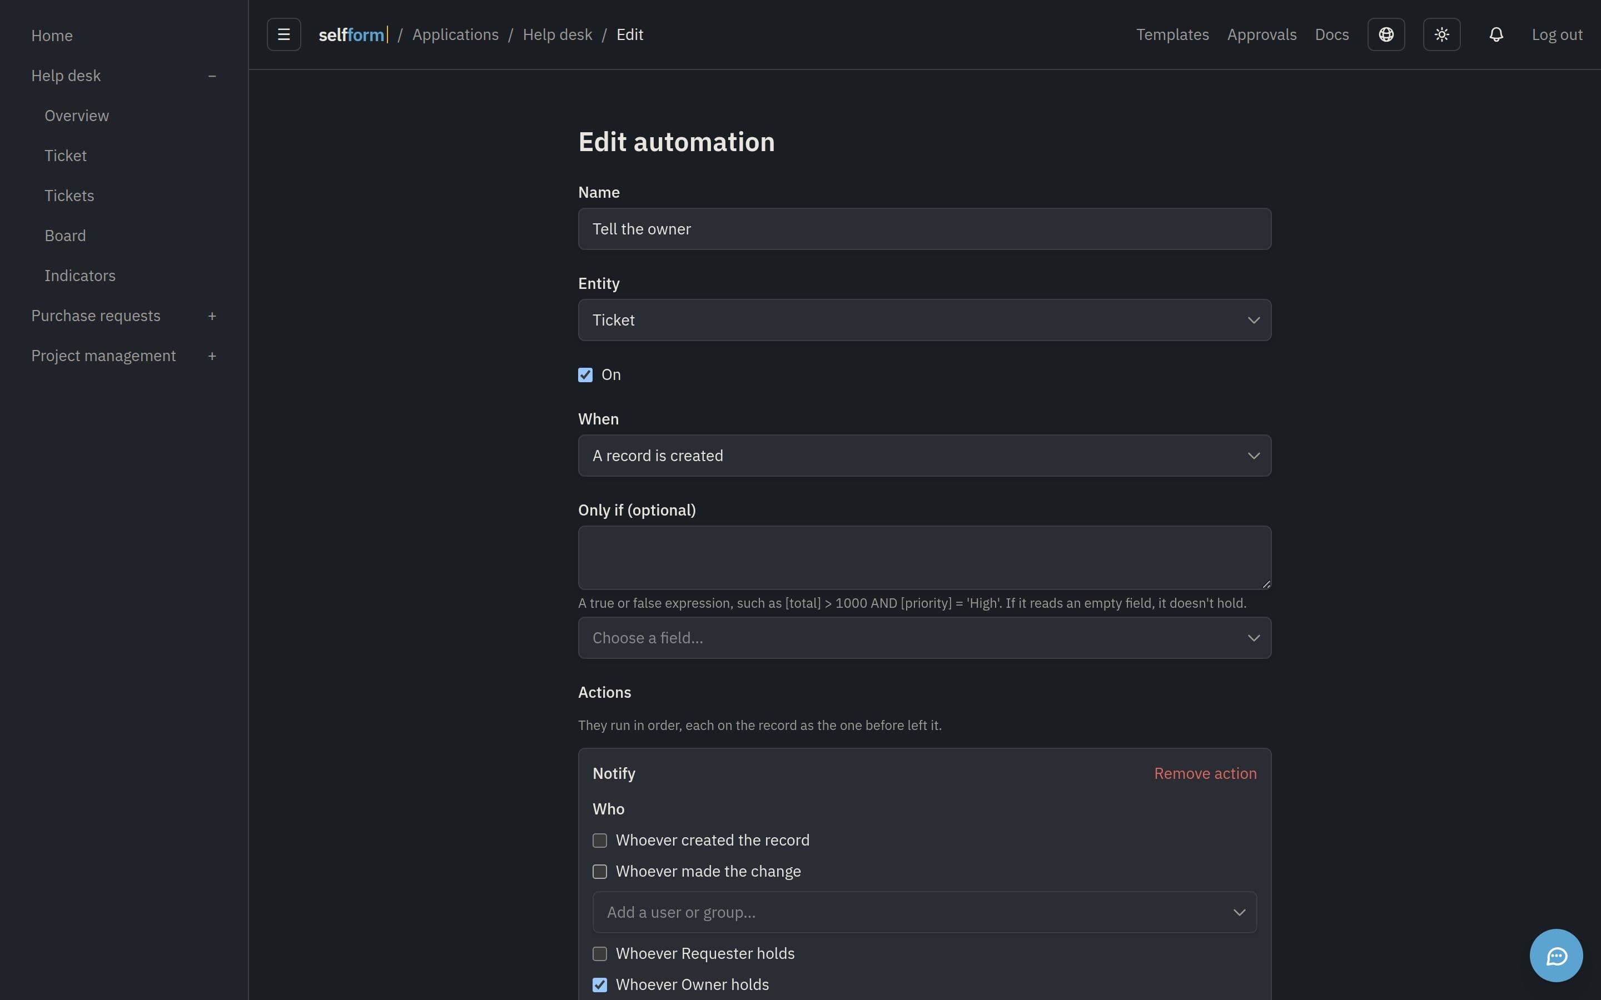
Task: Click the Name input field
Action: 924,229
